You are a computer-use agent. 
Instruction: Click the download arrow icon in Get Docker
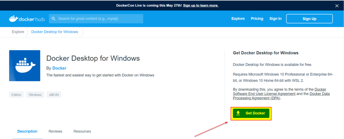pos(238,113)
